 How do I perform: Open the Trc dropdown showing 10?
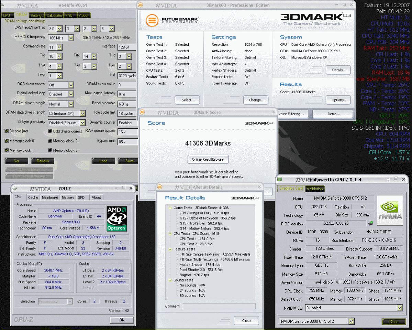[x=60, y=56]
